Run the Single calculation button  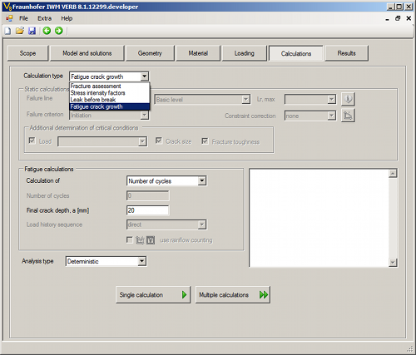[153, 295]
